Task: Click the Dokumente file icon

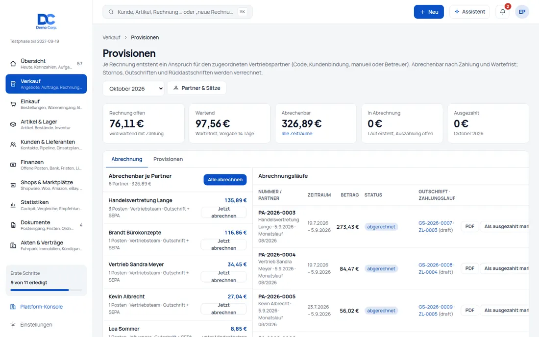Action: [x=13, y=225]
